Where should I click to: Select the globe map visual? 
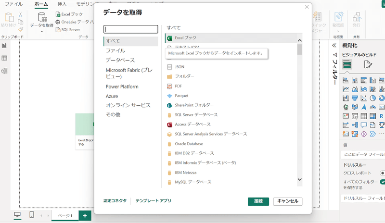[x=346, y=107]
